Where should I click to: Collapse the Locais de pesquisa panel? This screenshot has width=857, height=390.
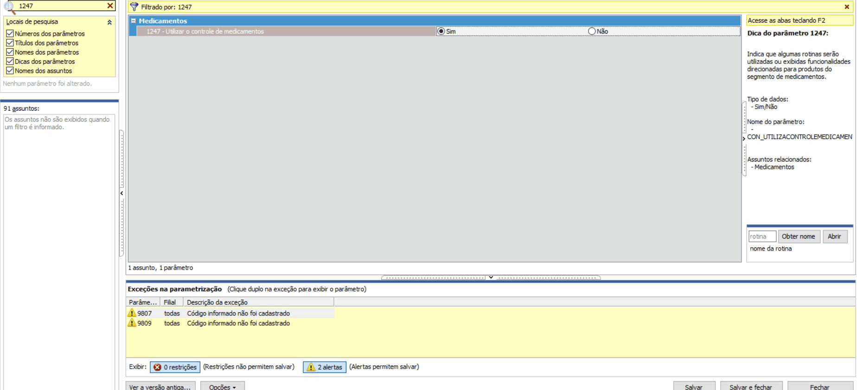coord(109,22)
